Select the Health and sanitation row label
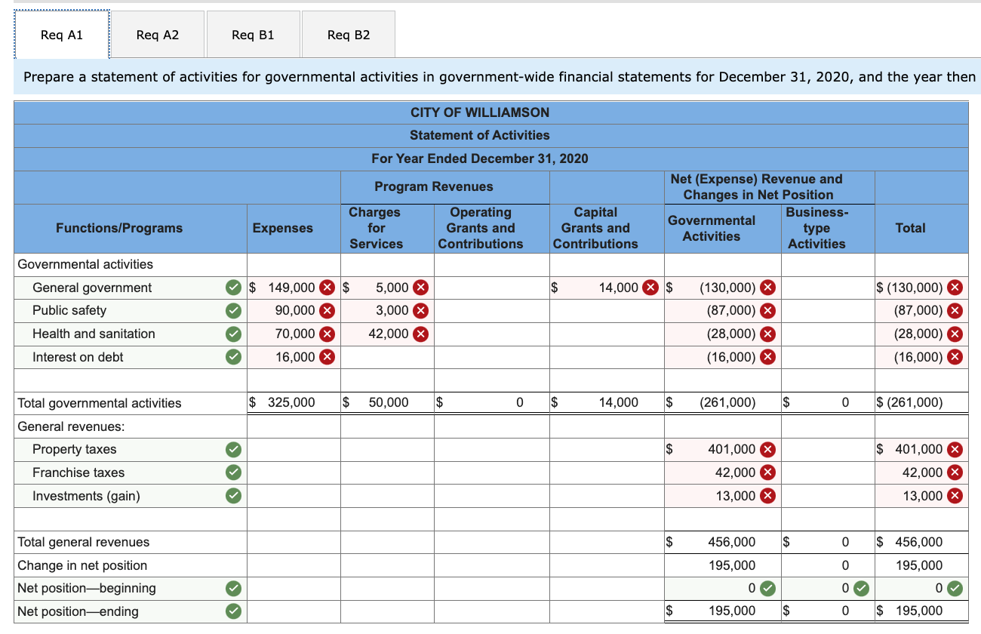 [x=94, y=334]
